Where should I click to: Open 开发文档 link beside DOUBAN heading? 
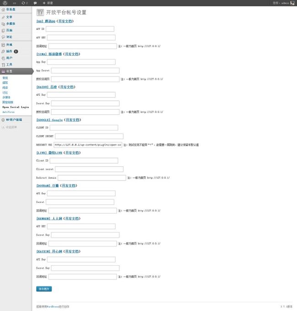pyautogui.click(x=69, y=186)
